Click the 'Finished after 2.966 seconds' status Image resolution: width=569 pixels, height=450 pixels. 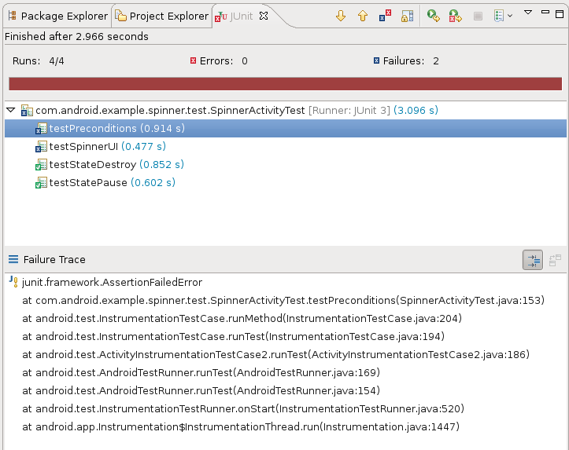(76, 37)
